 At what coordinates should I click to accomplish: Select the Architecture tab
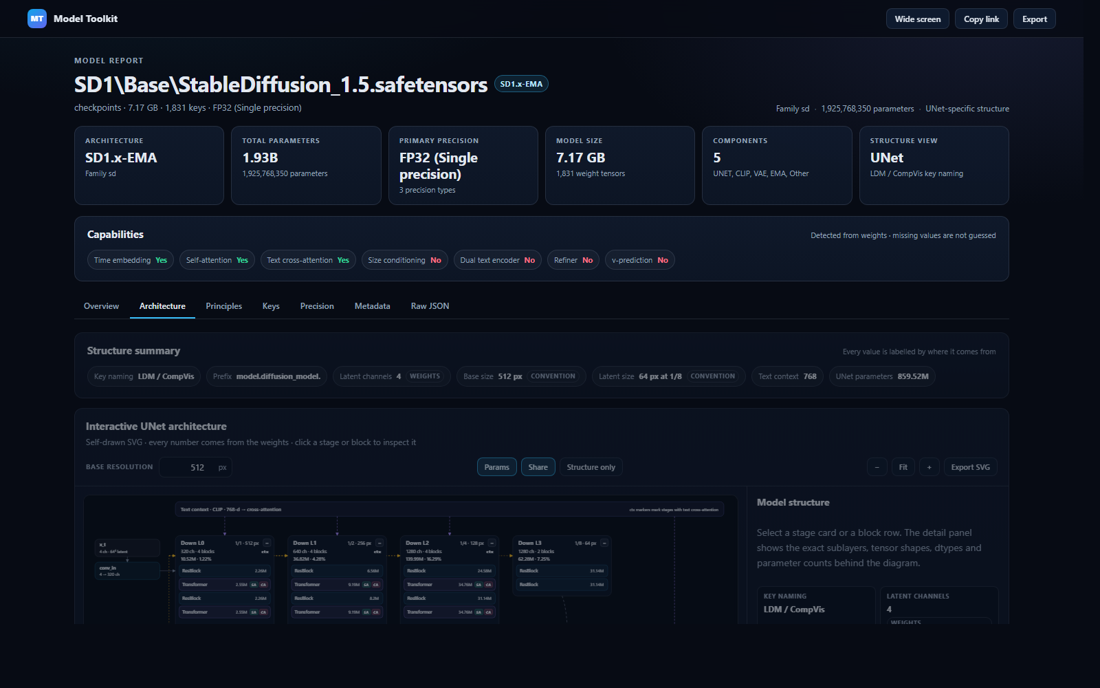coord(162,306)
